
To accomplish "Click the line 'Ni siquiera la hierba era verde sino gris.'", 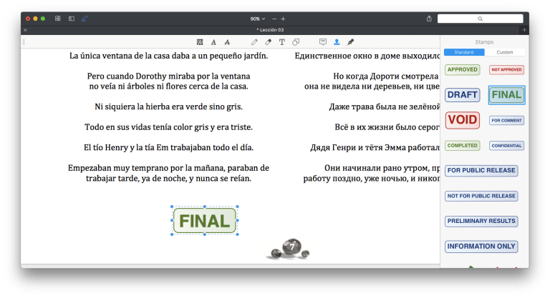I will pos(168,106).
